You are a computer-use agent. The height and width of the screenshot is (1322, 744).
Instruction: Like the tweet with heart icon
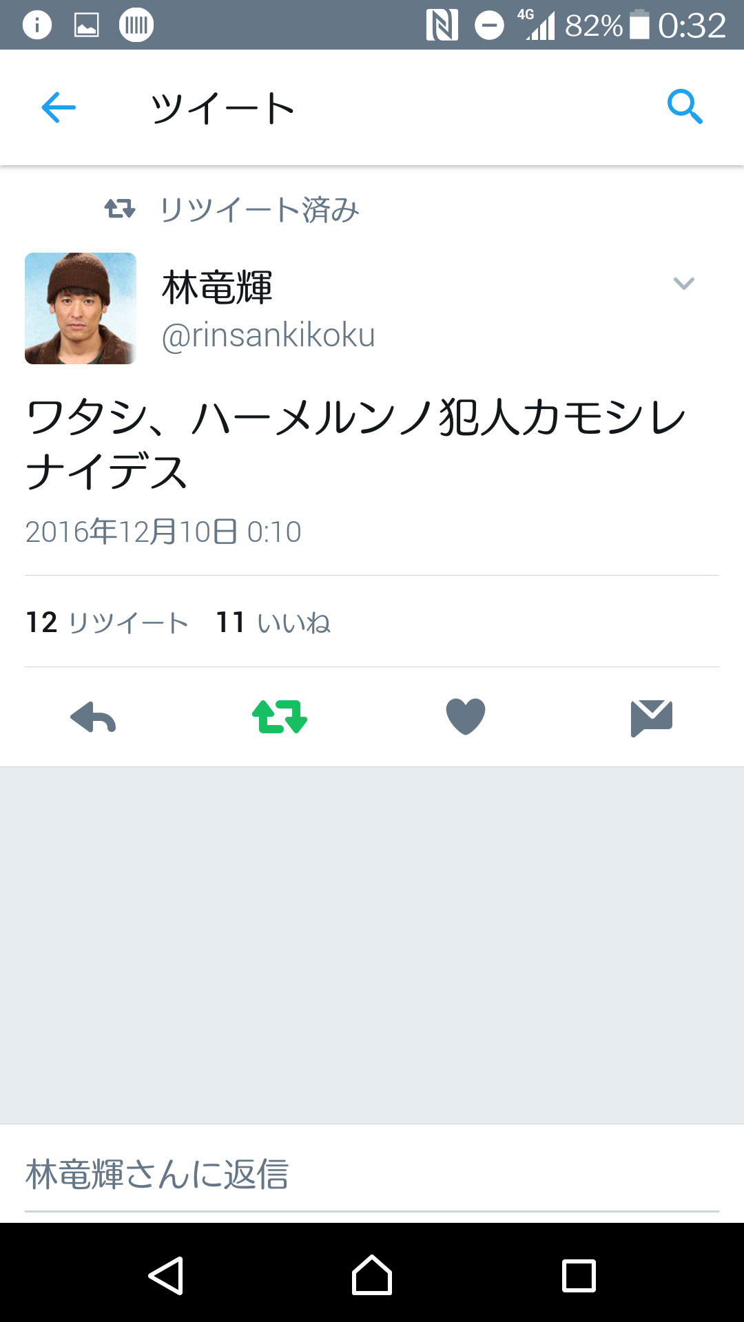click(x=466, y=716)
